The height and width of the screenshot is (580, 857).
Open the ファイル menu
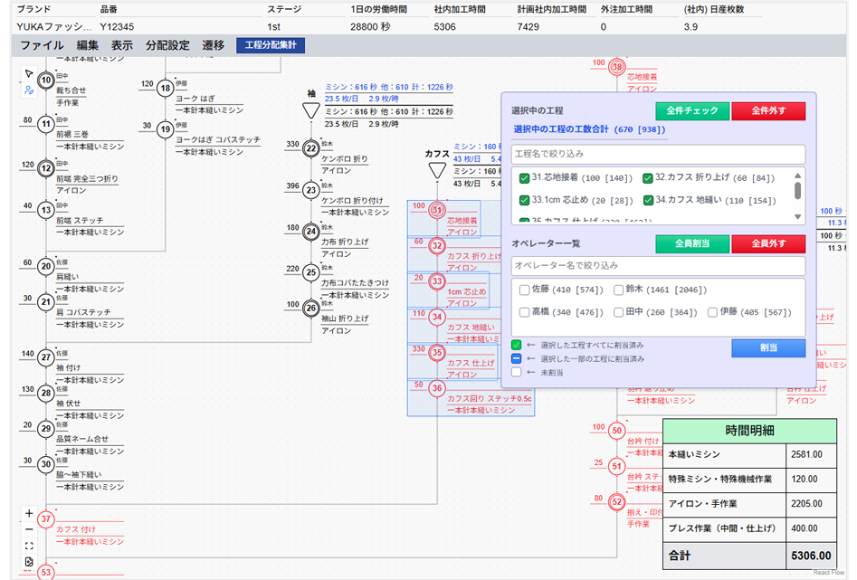[43, 45]
